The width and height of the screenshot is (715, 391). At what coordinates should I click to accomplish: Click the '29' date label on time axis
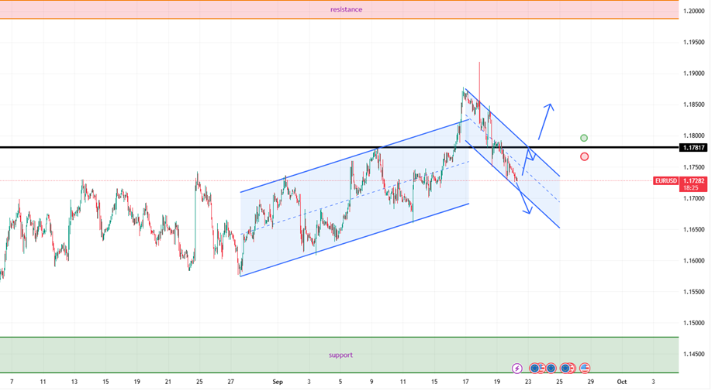click(x=590, y=382)
